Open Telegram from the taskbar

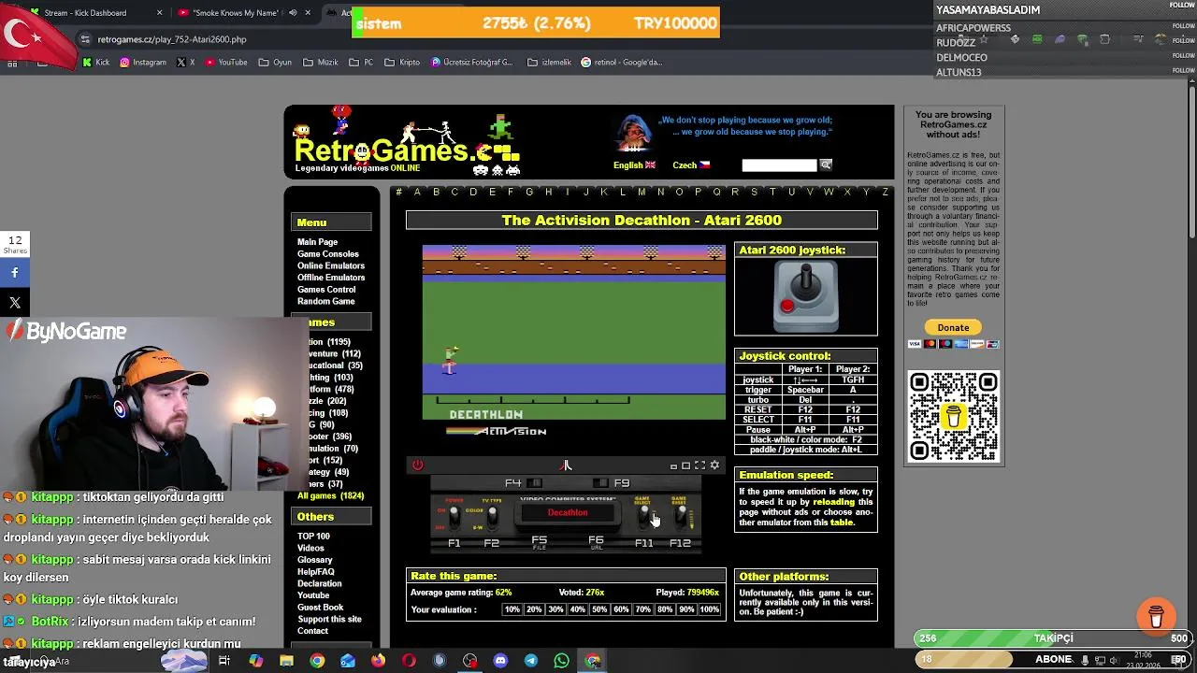click(x=531, y=661)
